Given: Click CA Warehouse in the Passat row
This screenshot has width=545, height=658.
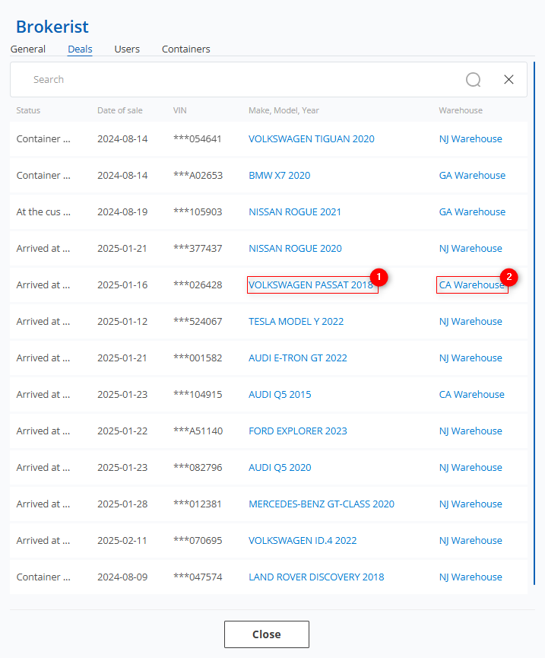Looking at the screenshot, I should (471, 285).
